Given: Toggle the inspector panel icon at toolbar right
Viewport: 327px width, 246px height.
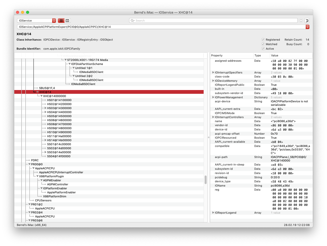Looking at the screenshot, I should (307, 21).
